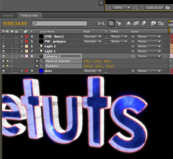Open Parent dropdown for Light 1
This screenshot has width=173, height=159.
[149, 51]
